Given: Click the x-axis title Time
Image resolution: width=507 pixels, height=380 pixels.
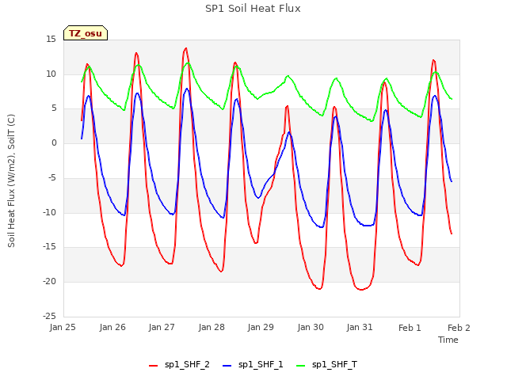Looking at the screenshot, I should point(448,340).
